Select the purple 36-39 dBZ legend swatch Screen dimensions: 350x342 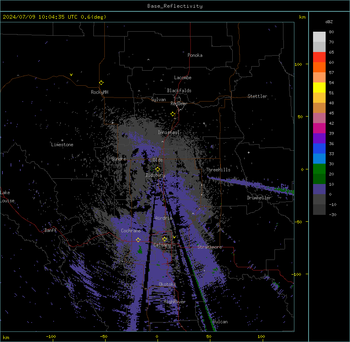coord(319,139)
